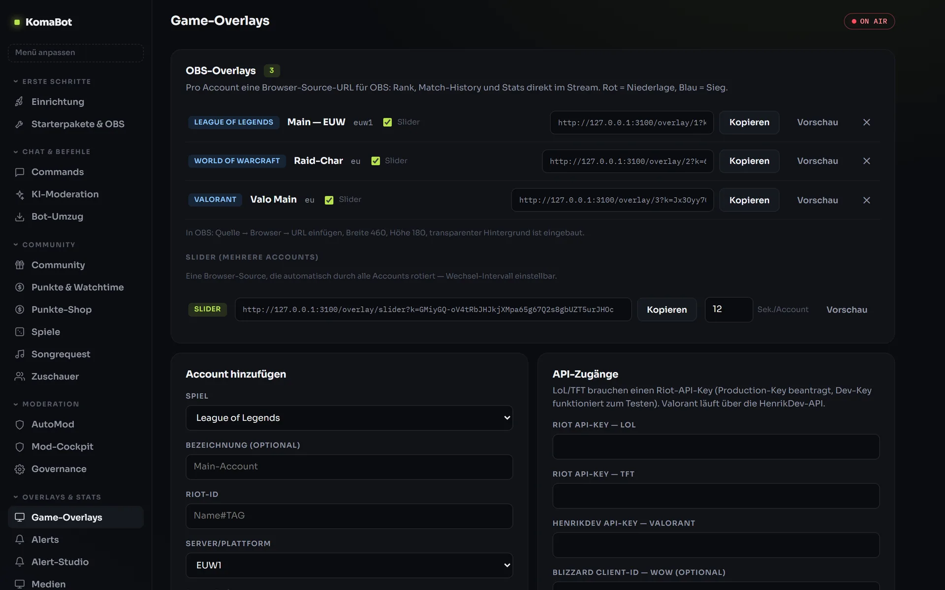The width and height of the screenshot is (945, 590).
Task: Click the Punkte & Watchtime coin icon
Action: pos(20,287)
